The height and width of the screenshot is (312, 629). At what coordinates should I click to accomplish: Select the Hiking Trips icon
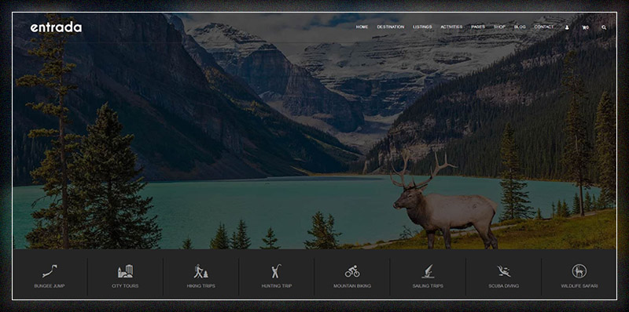(x=201, y=271)
